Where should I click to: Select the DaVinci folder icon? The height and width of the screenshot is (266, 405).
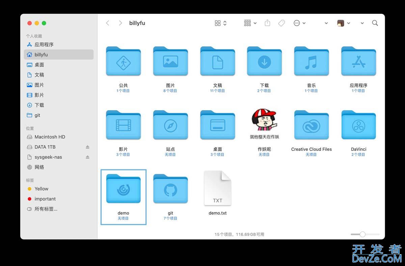point(358,125)
